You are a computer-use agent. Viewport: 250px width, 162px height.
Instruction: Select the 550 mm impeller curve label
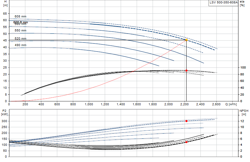(x=20, y=30)
